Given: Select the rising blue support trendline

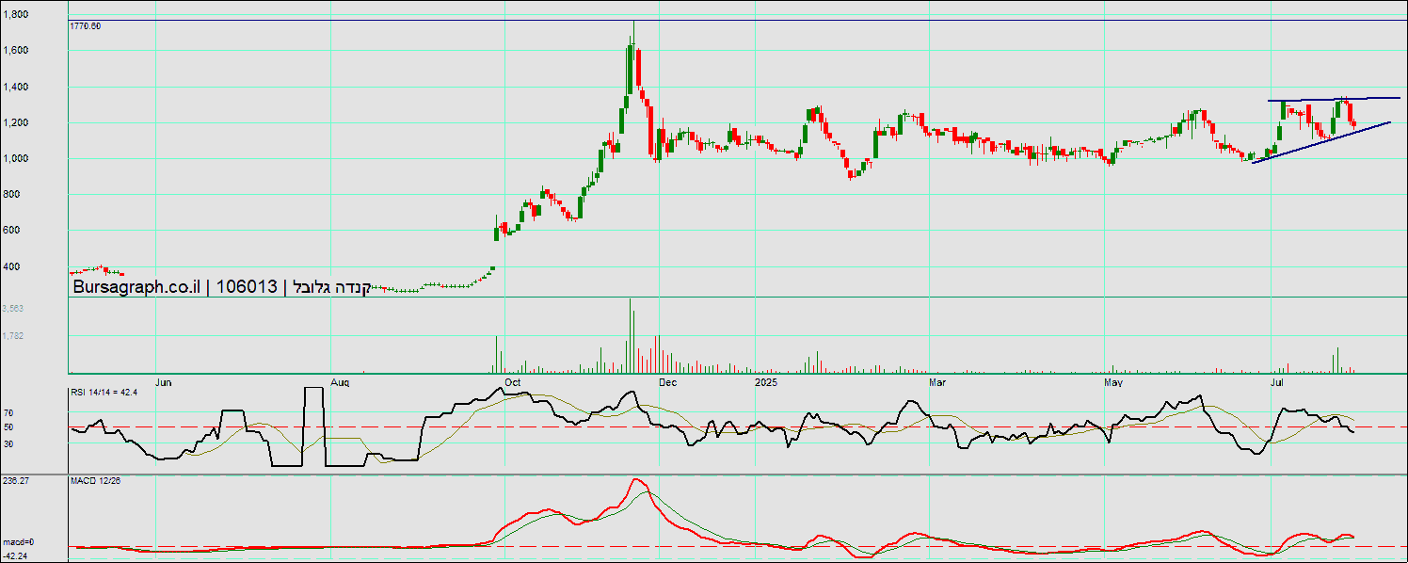Looking at the screenshot, I should [1321, 142].
